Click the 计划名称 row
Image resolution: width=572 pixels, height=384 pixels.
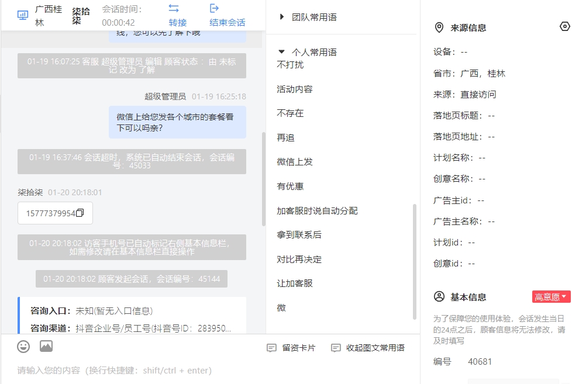(459, 158)
